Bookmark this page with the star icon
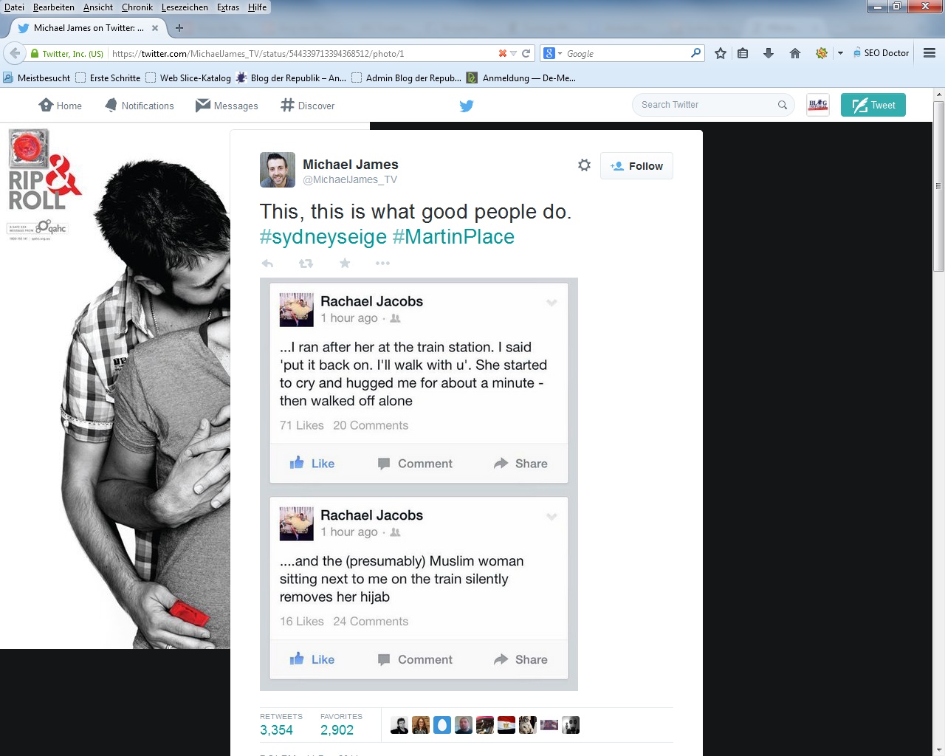This screenshot has width=945, height=756. [721, 53]
